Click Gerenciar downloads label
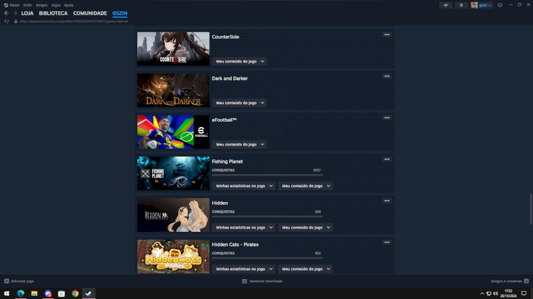This screenshot has width=533, height=299. coord(266,281)
